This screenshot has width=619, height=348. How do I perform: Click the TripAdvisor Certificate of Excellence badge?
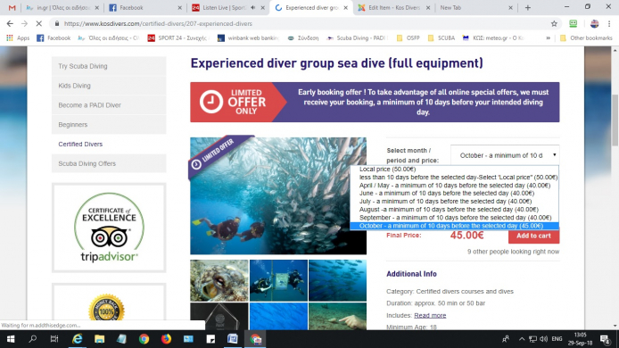109,228
